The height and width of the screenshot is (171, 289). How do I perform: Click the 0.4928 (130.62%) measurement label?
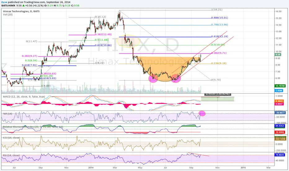[217, 94]
